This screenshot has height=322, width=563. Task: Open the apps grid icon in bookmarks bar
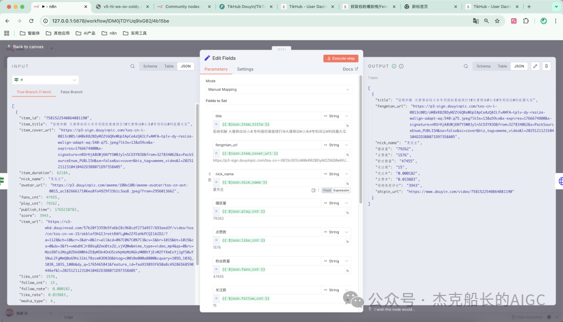[6, 33]
